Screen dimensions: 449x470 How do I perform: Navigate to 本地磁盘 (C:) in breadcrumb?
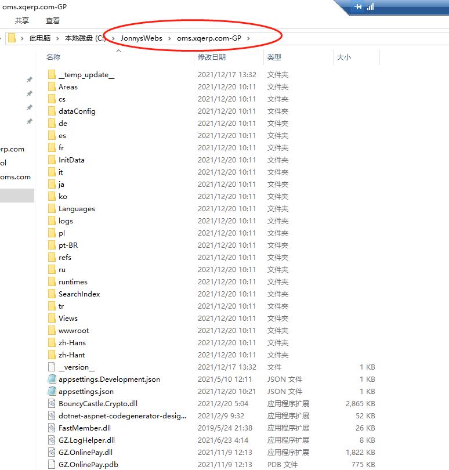tap(85, 38)
